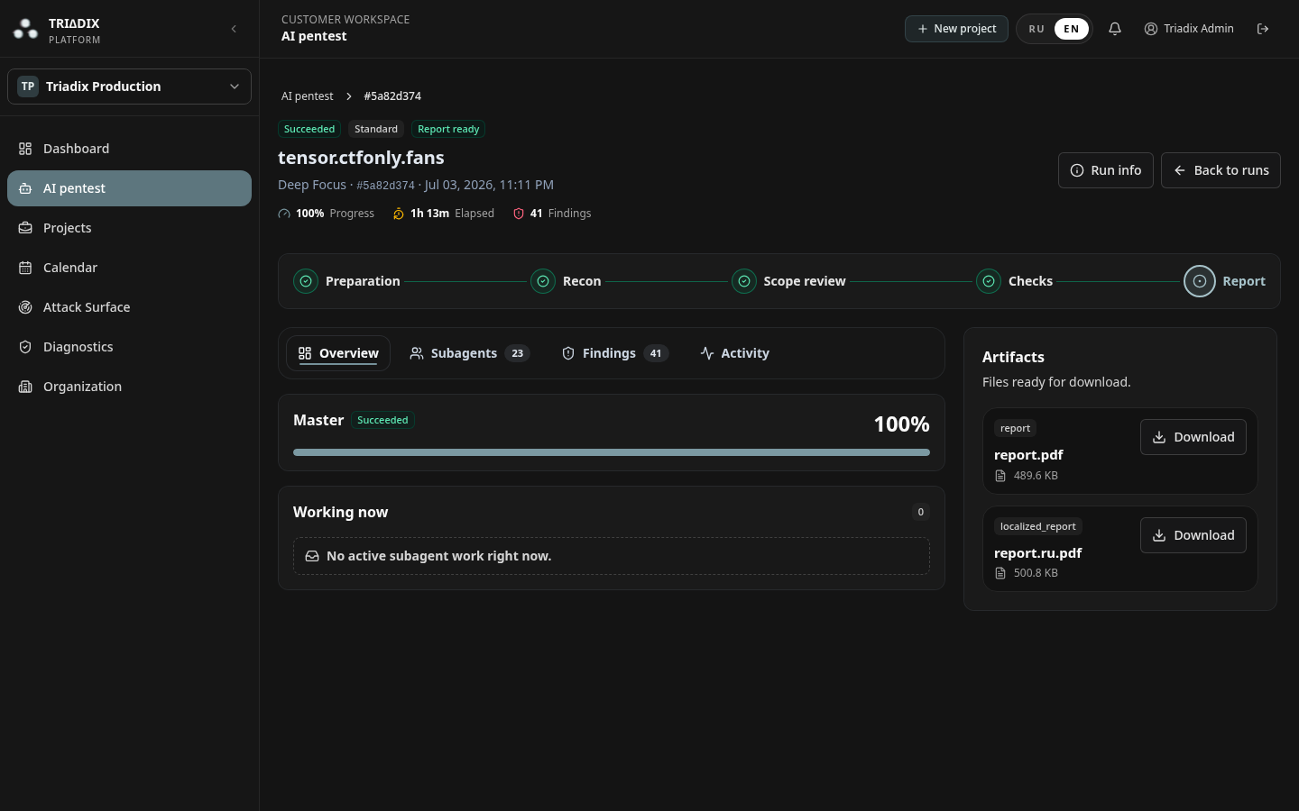The width and height of the screenshot is (1299, 811).
Task: Click the Scope review step check icon
Action: pos(744,281)
